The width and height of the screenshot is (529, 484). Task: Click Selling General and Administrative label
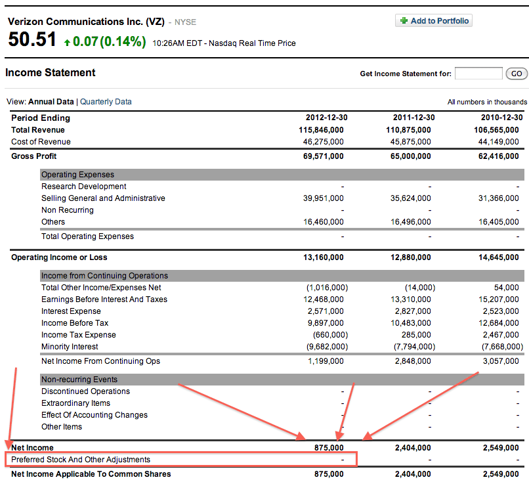click(x=103, y=198)
